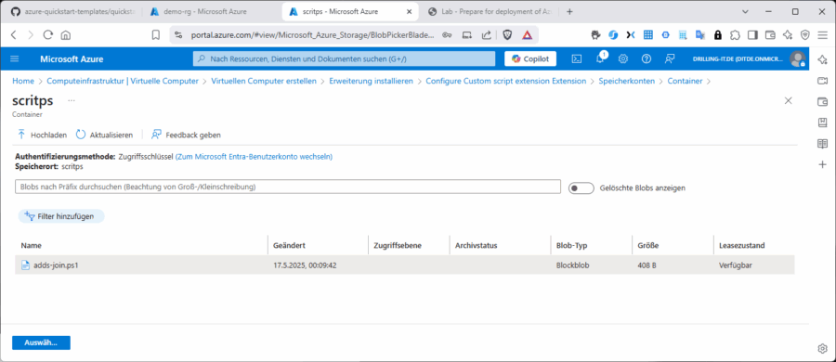Image resolution: width=836 pixels, height=362 pixels.
Task: Click Aktualisieren to refresh the list
Action: click(104, 135)
